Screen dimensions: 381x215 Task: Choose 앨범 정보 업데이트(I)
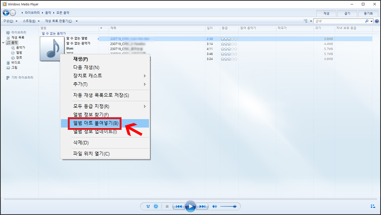(105, 132)
